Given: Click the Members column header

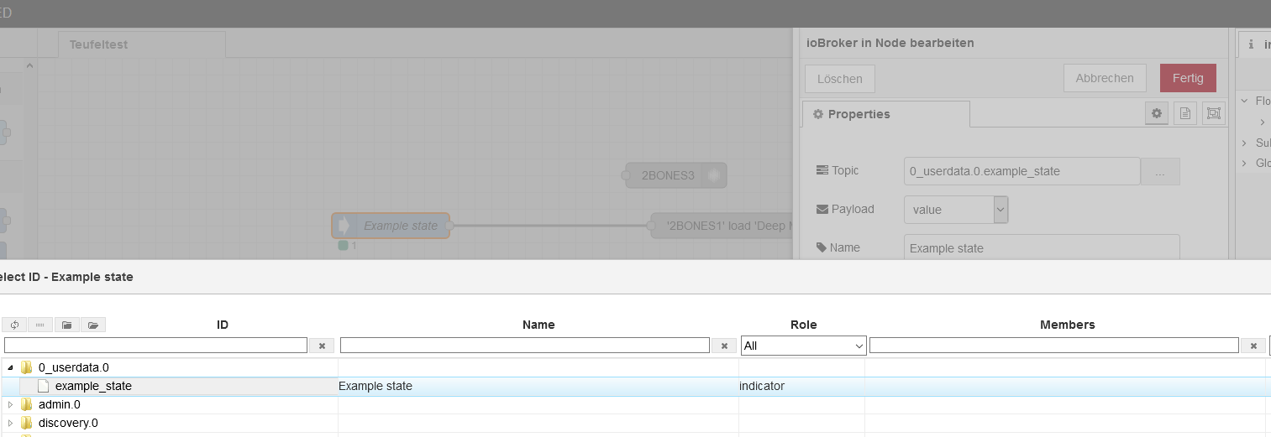Looking at the screenshot, I should pos(1068,325).
